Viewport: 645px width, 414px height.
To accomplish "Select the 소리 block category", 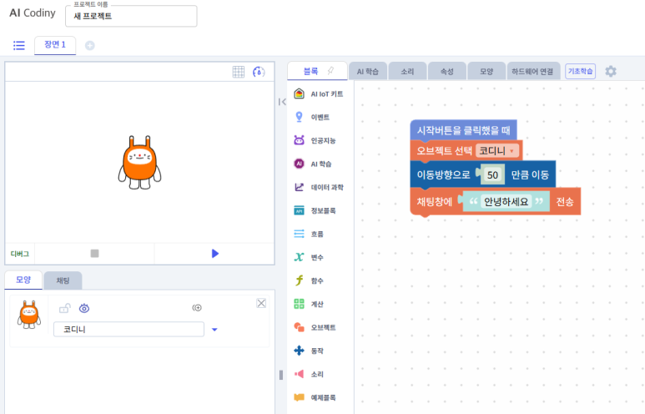I will point(309,374).
